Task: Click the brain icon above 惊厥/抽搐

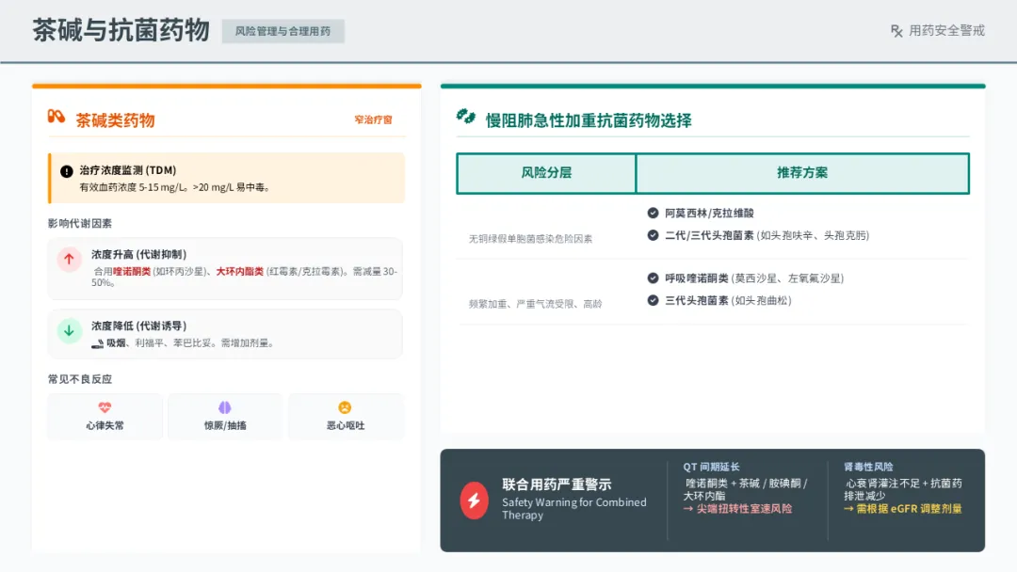Action: [x=224, y=407]
